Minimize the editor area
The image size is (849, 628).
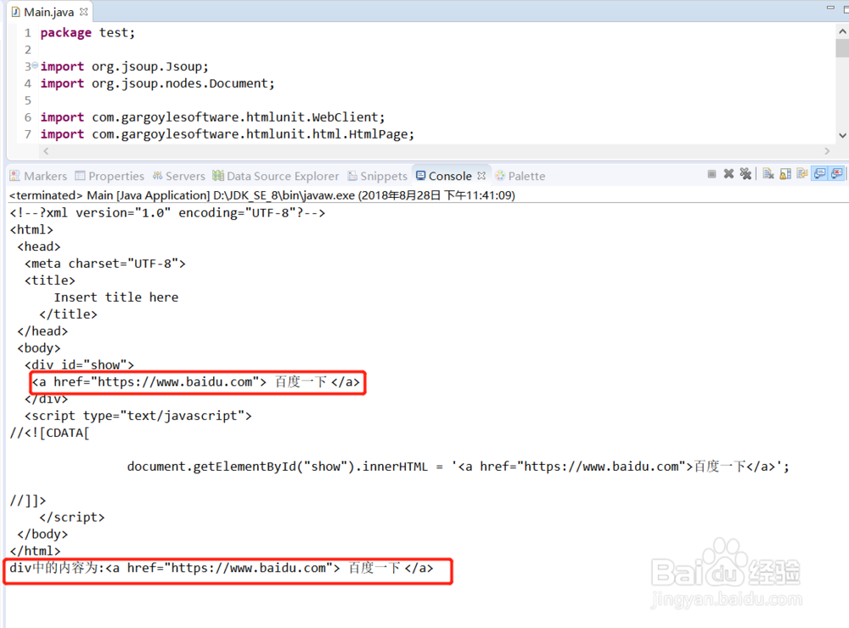(830, 8)
